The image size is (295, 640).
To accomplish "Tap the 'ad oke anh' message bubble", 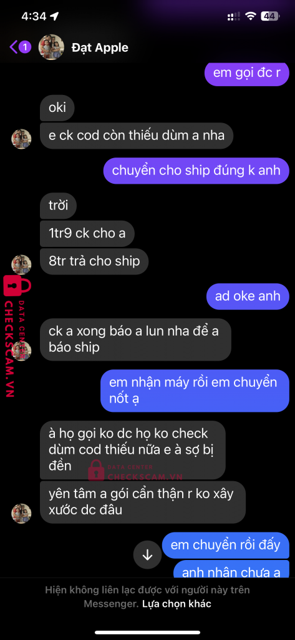I will pos(248,296).
